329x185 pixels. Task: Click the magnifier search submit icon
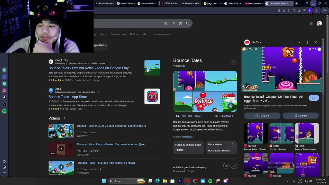(188, 23)
